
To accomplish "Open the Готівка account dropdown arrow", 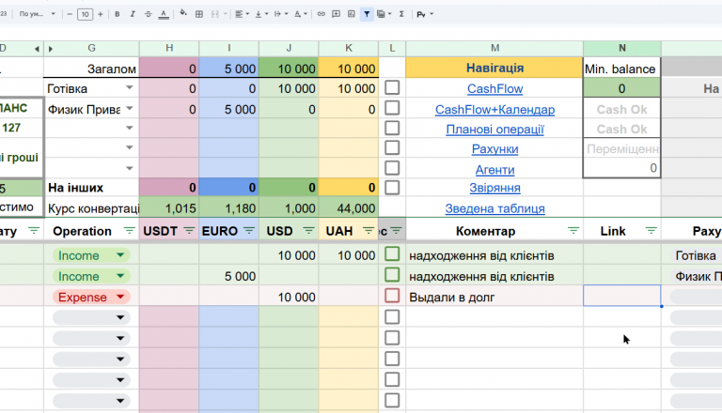I will (130, 87).
